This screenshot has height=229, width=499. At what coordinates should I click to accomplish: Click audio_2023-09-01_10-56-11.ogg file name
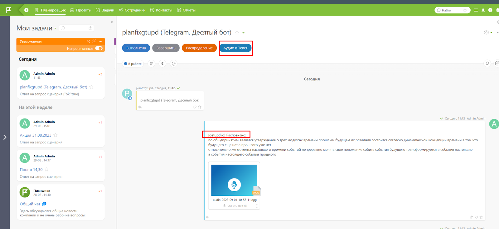(x=235, y=200)
